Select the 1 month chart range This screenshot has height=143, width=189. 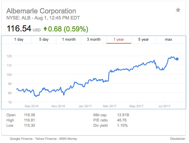coord(69,40)
